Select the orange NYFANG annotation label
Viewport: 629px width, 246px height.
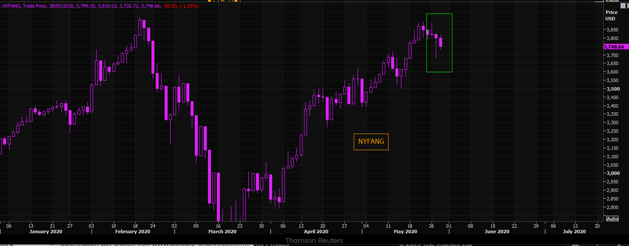(371, 141)
